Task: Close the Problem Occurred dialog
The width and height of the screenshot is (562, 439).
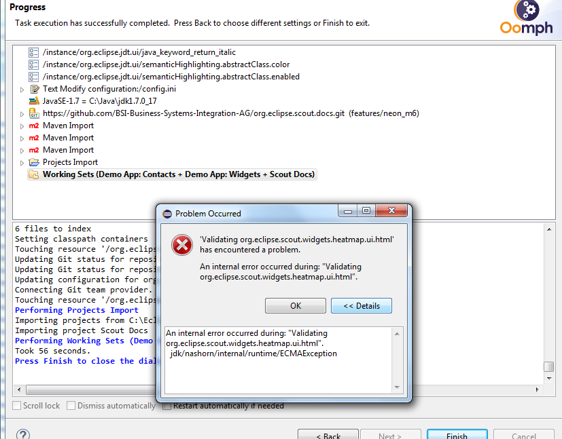Action: (391, 210)
